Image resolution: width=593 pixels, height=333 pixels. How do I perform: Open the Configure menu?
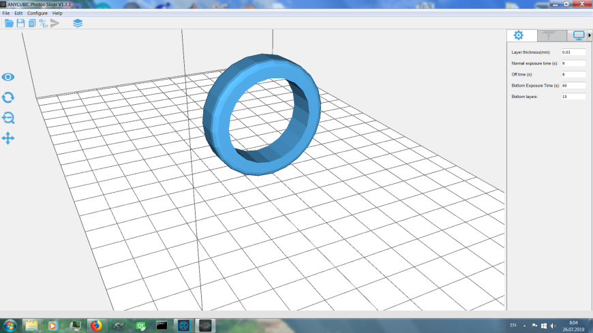pyautogui.click(x=37, y=13)
